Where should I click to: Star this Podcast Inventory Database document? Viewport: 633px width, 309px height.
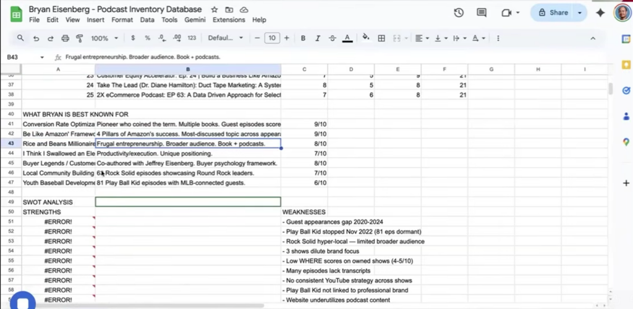click(215, 10)
